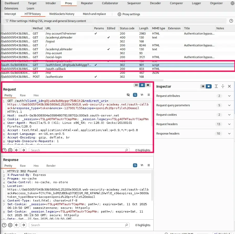Open Response editor hamburger menu
This screenshot has width=235, height=234.
149,165
